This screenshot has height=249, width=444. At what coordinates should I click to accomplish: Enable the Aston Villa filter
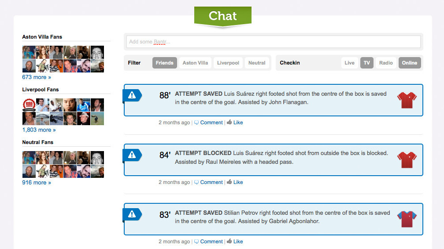[x=195, y=63]
